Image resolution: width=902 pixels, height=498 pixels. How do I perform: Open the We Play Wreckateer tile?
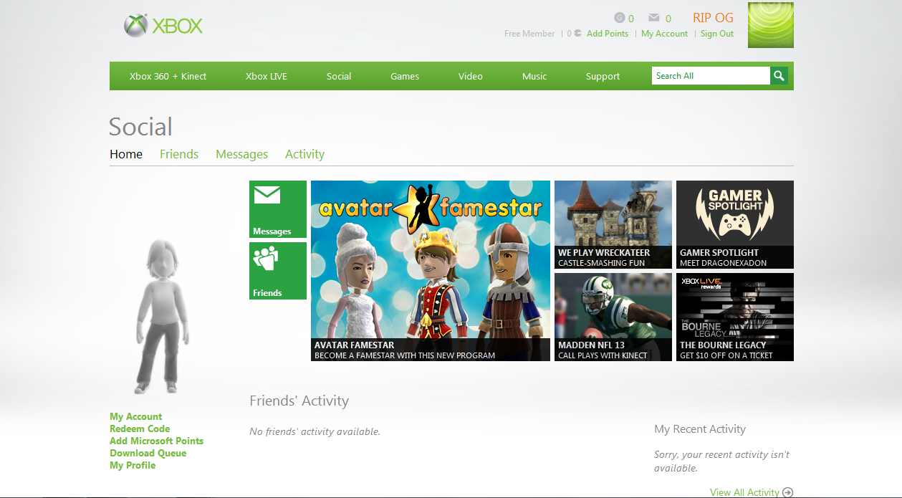point(613,224)
